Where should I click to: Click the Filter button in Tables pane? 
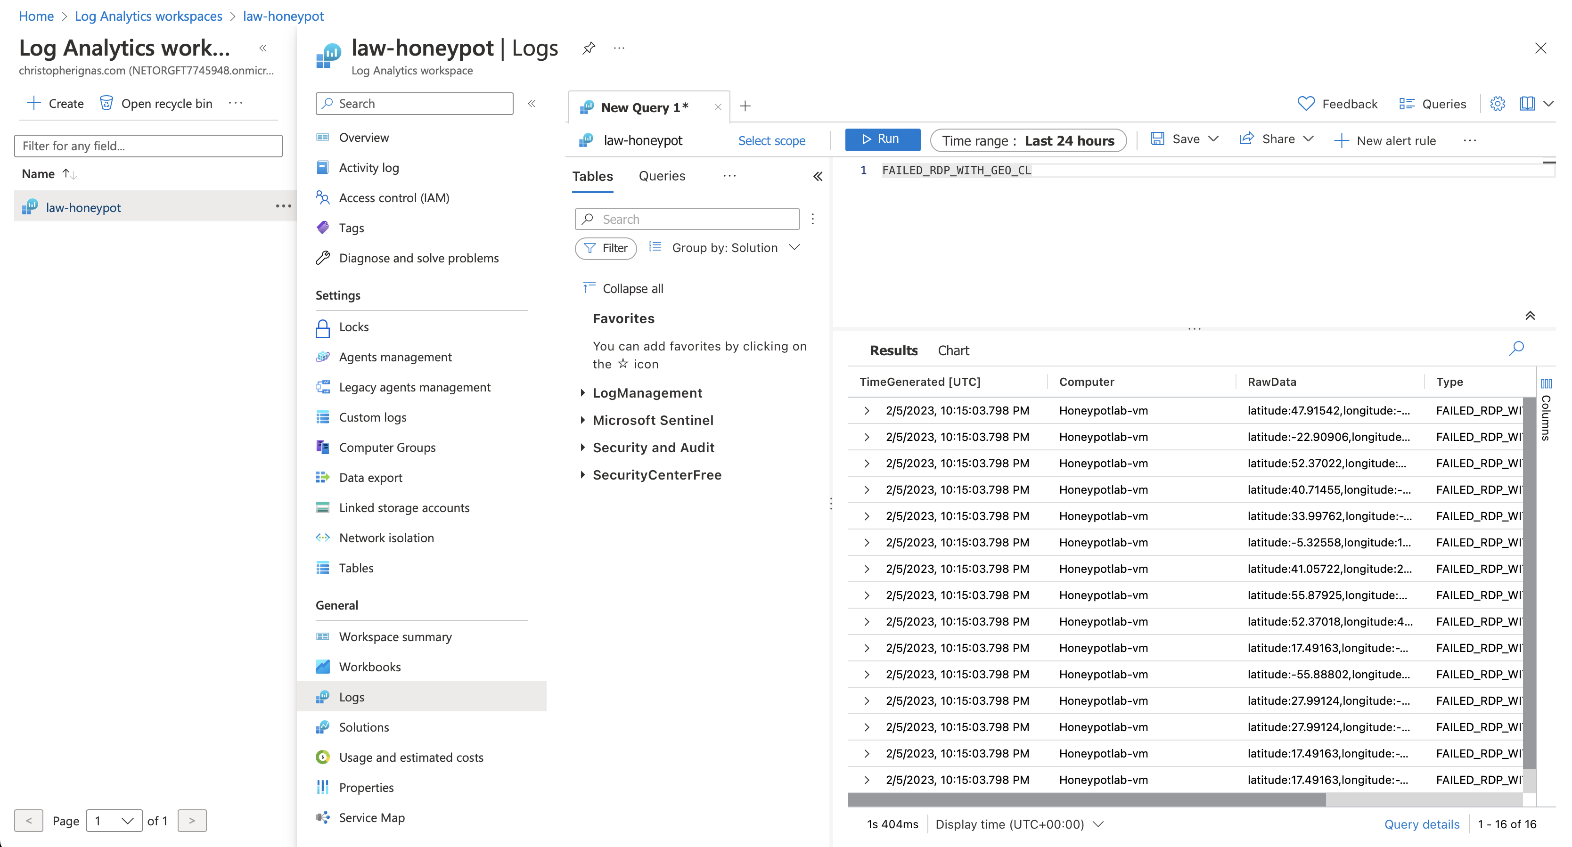[606, 248]
